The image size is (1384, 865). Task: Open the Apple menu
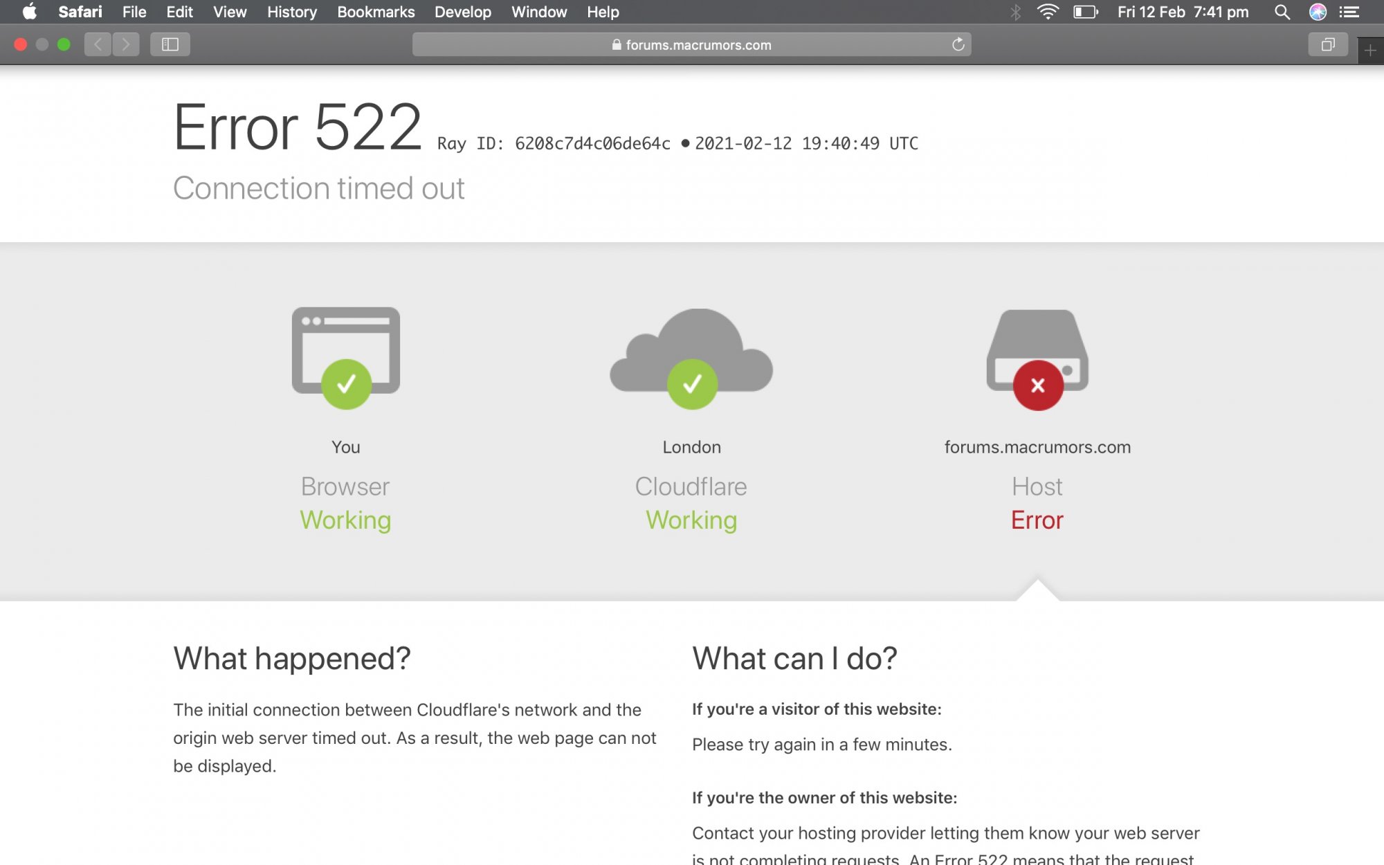tap(29, 12)
